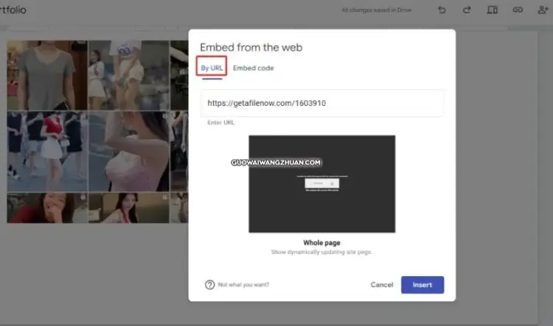Click the Cancel button
This screenshot has height=326, width=553.
(382, 285)
